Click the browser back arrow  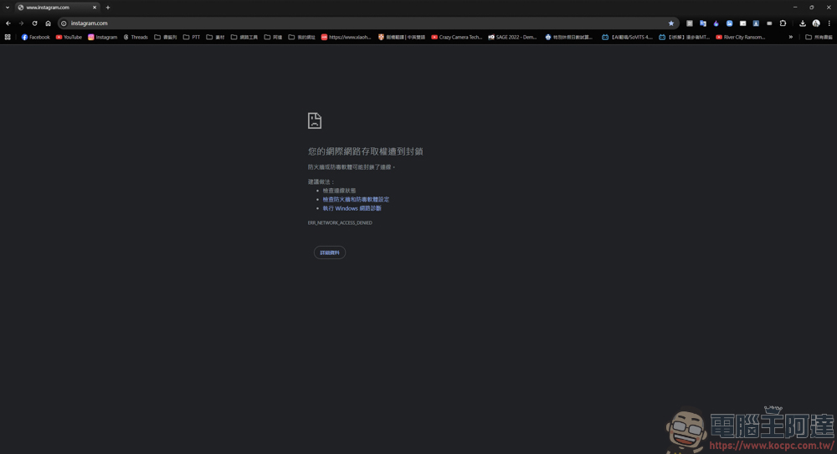point(8,23)
